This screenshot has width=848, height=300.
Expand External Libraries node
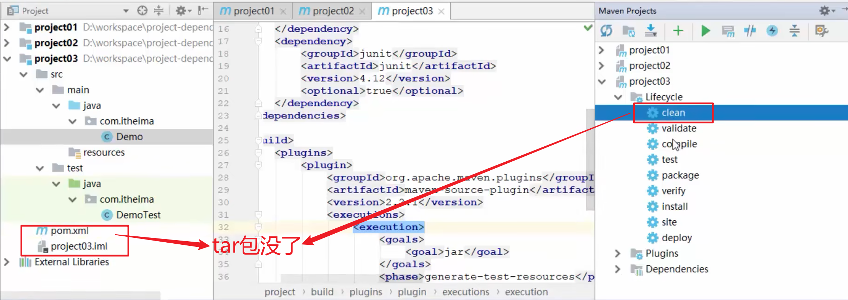(7, 262)
